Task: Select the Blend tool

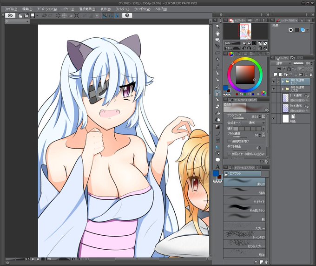Action: coord(217,120)
